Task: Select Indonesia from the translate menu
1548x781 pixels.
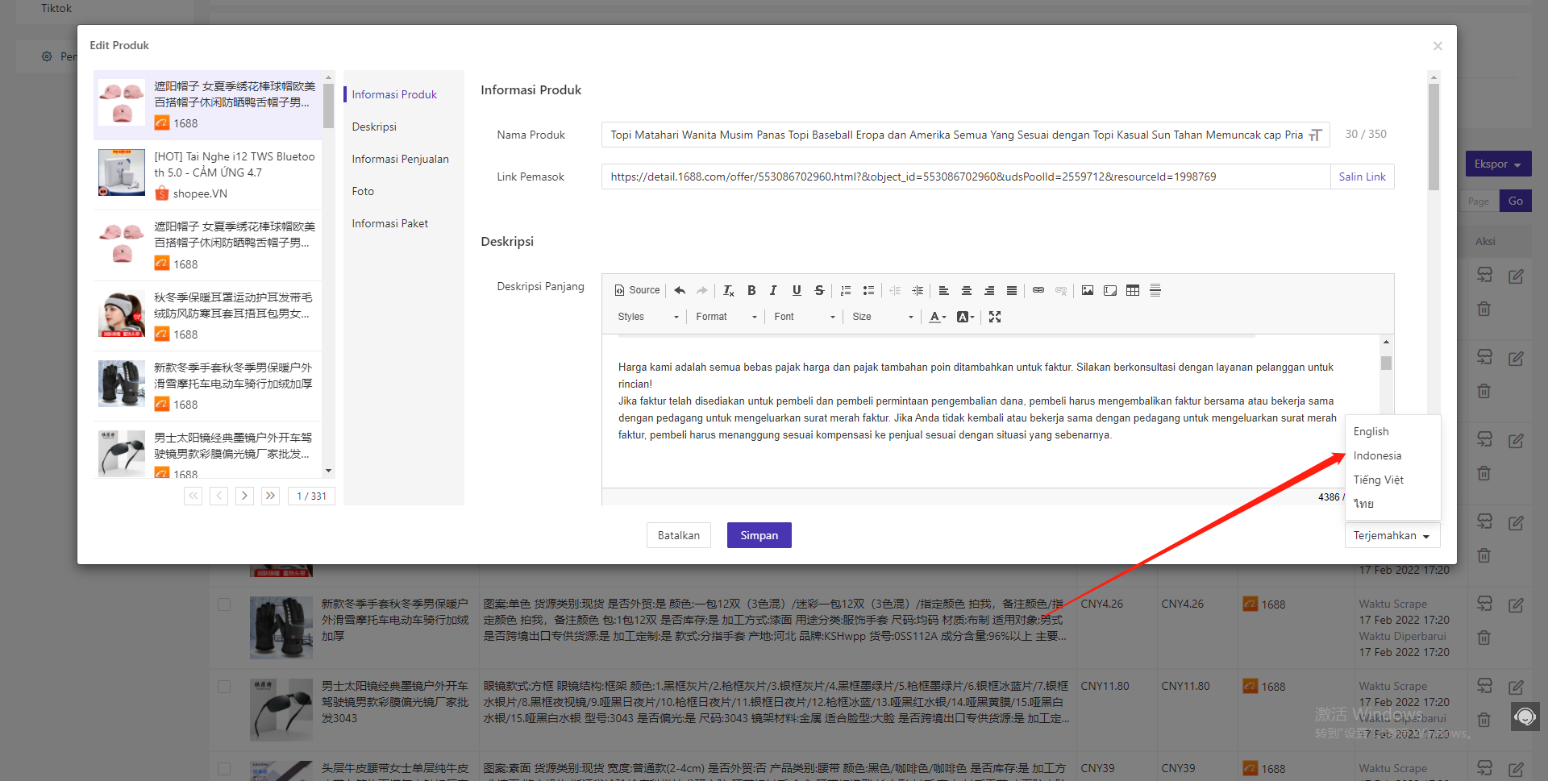Action: [x=1377, y=455]
